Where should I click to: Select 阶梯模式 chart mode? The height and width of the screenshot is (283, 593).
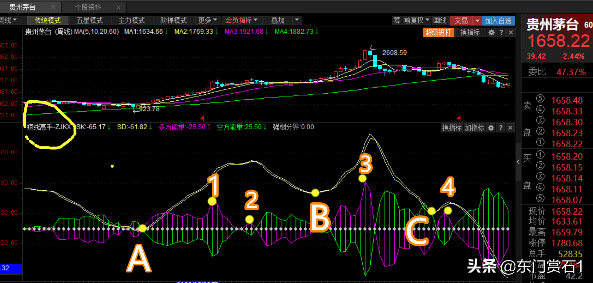[174, 20]
